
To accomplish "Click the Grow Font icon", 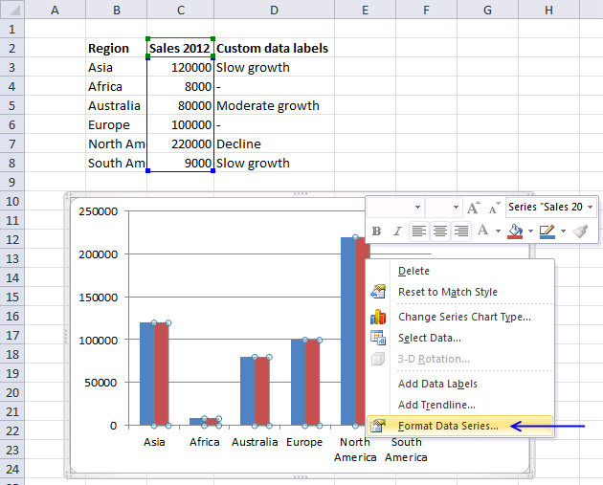I will 474,208.
